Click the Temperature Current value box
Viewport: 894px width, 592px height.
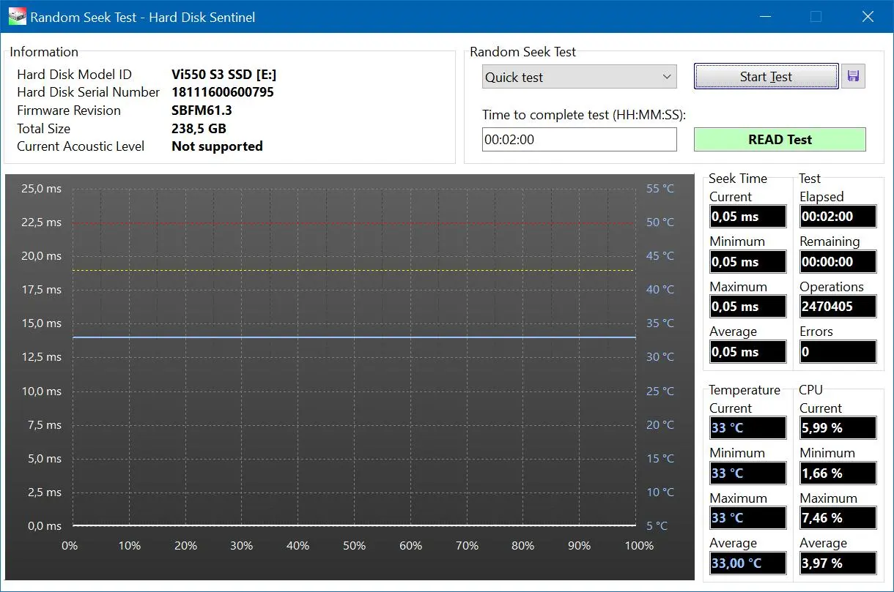748,428
